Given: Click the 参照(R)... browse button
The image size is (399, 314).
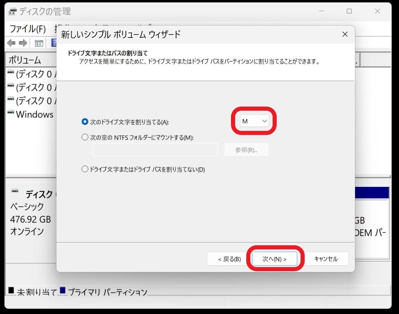Looking at the screenshot, I should pos(246,150).
